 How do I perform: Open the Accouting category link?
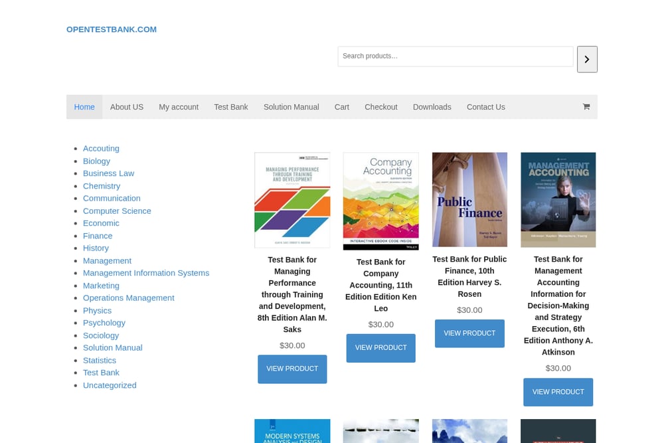click(101, 148)
